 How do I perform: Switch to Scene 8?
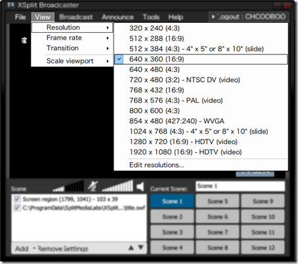(x=217, y=248)
